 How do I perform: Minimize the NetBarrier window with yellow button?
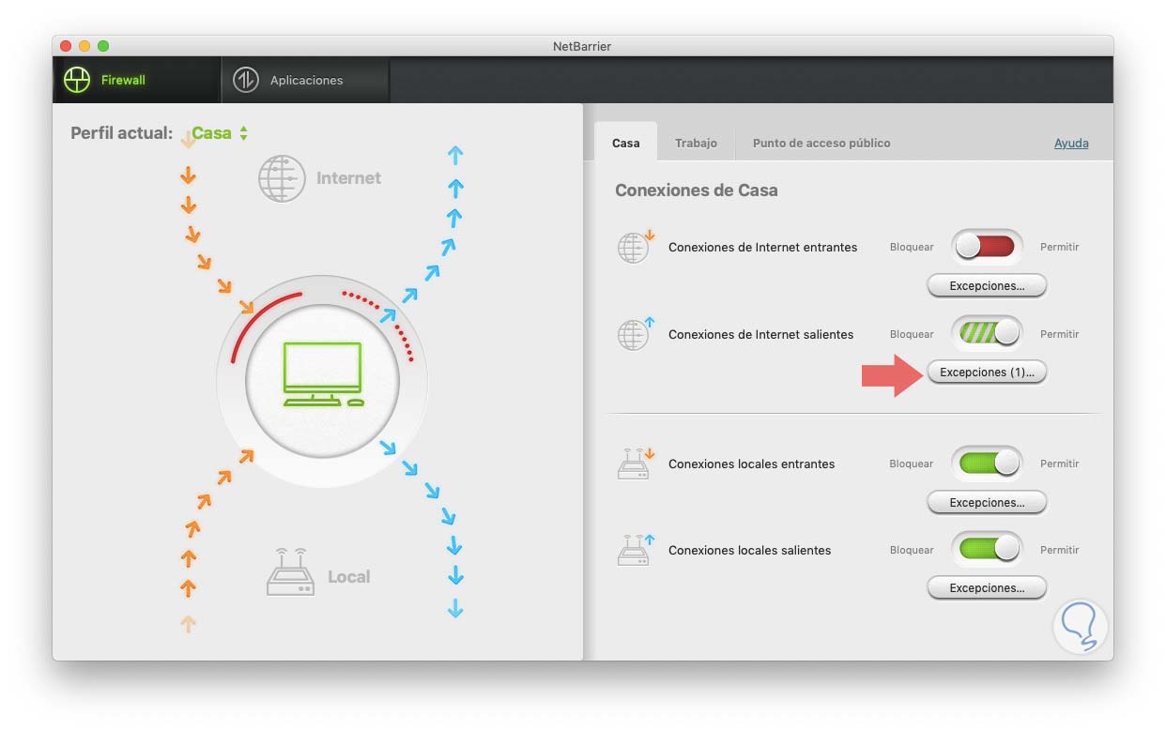point(84,46)
